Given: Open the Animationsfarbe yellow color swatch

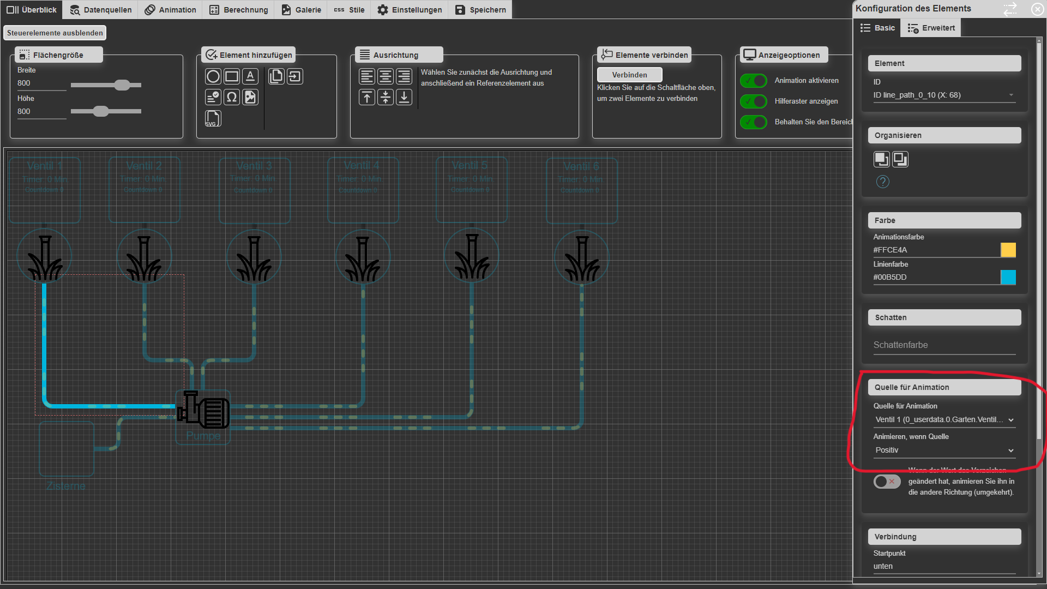Looking at the screenshot, I should pos(1008,250).
